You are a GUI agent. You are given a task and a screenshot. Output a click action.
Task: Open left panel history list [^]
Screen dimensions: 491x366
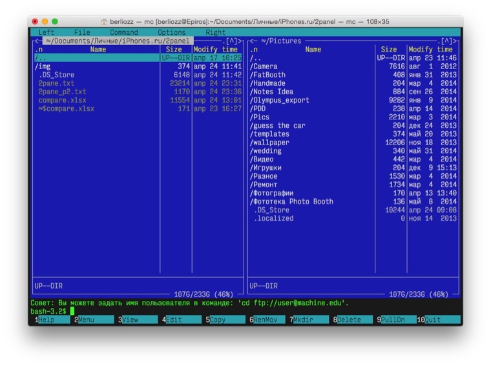(x=231, y=41)
